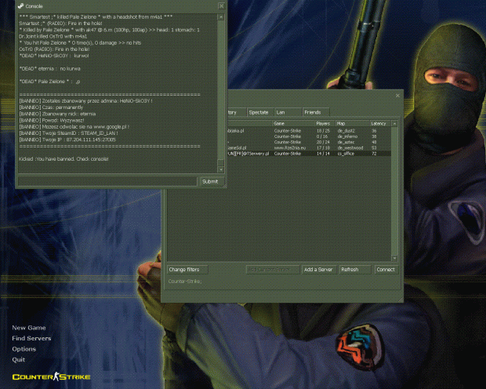Screen dimensions: 486x389
Task: Close the Console window
Action: tap(221, 6)
